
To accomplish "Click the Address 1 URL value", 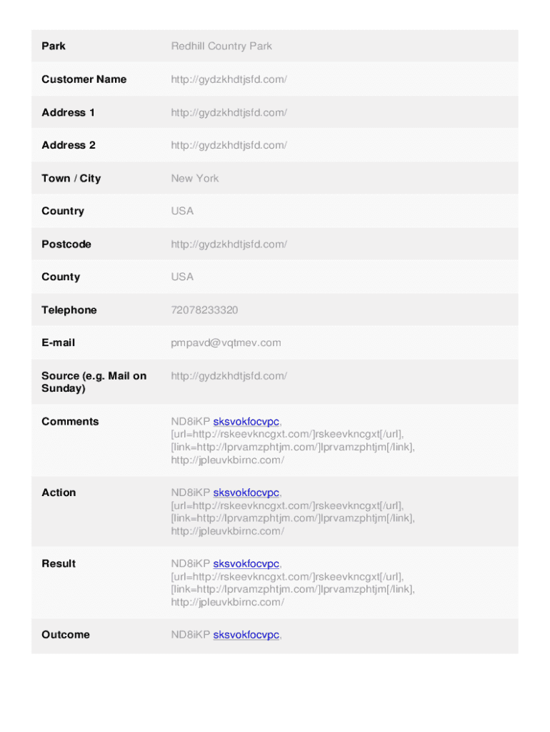I will pyautogui.click(x=229, y=112).
